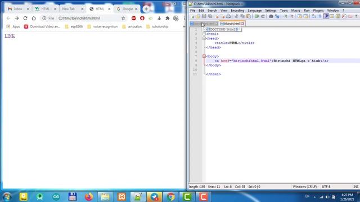Open a new Chrome tab with plus
Image resolution: width=360 pixels, height=202 pixels.
pyautogui.click(x=146, y=9)
